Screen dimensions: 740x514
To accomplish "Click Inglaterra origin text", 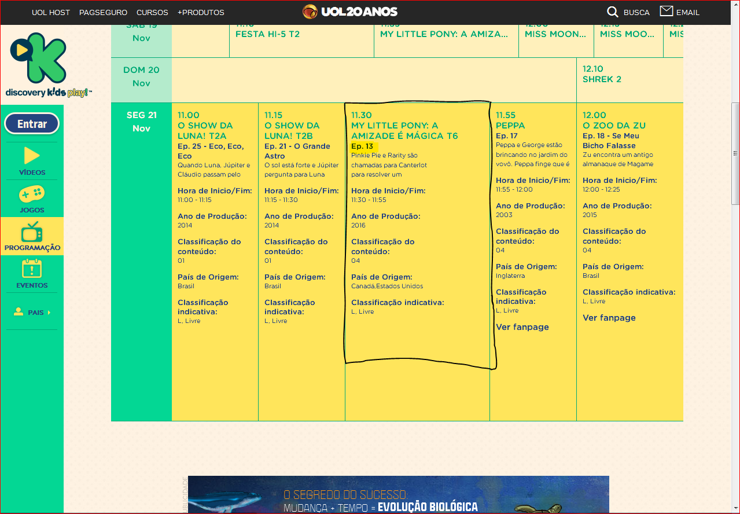I will [510, 276].
